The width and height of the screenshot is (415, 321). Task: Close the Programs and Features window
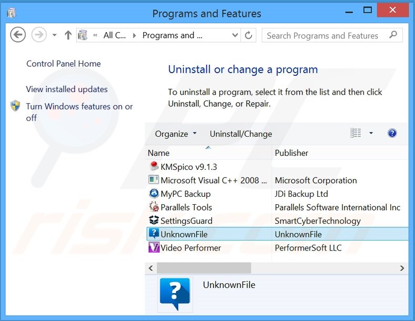[x=393, y=10]
